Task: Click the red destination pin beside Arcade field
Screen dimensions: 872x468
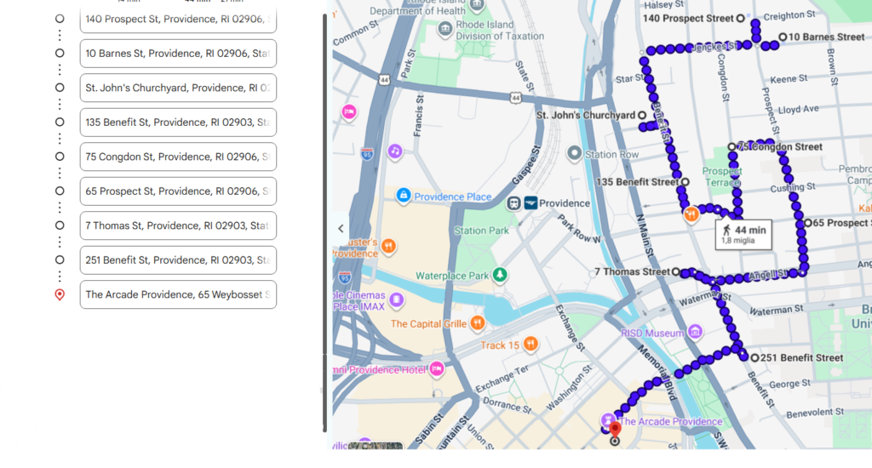Action: click(x=60, y=294)
